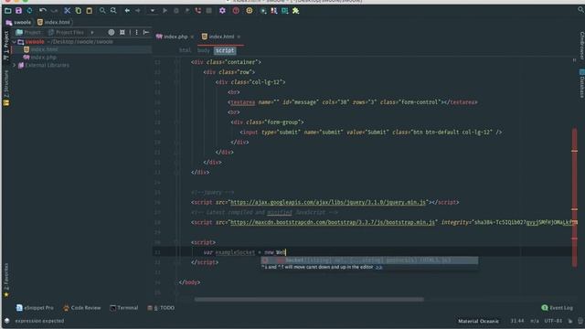Switch to the Project view tab
Viewport: 585px width, 329px height.
click(28, 32)
